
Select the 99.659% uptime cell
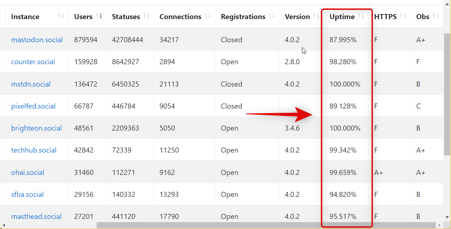(x=343, y=172)
